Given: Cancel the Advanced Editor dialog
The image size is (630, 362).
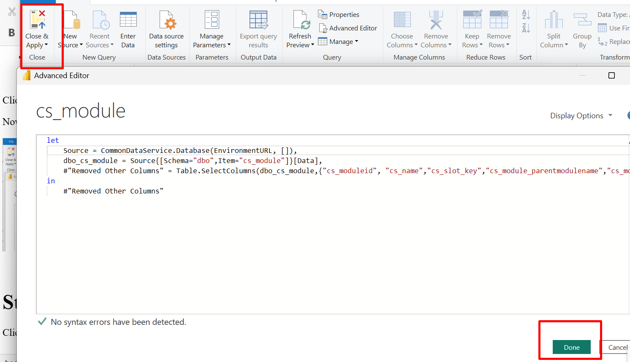Looking at the screenshot, I should [617, 347].
